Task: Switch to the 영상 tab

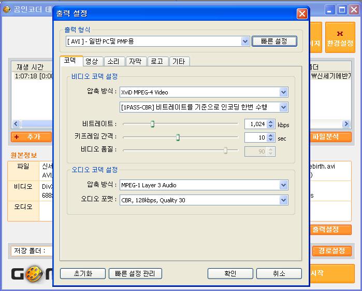Action: (x=92, y=61)
